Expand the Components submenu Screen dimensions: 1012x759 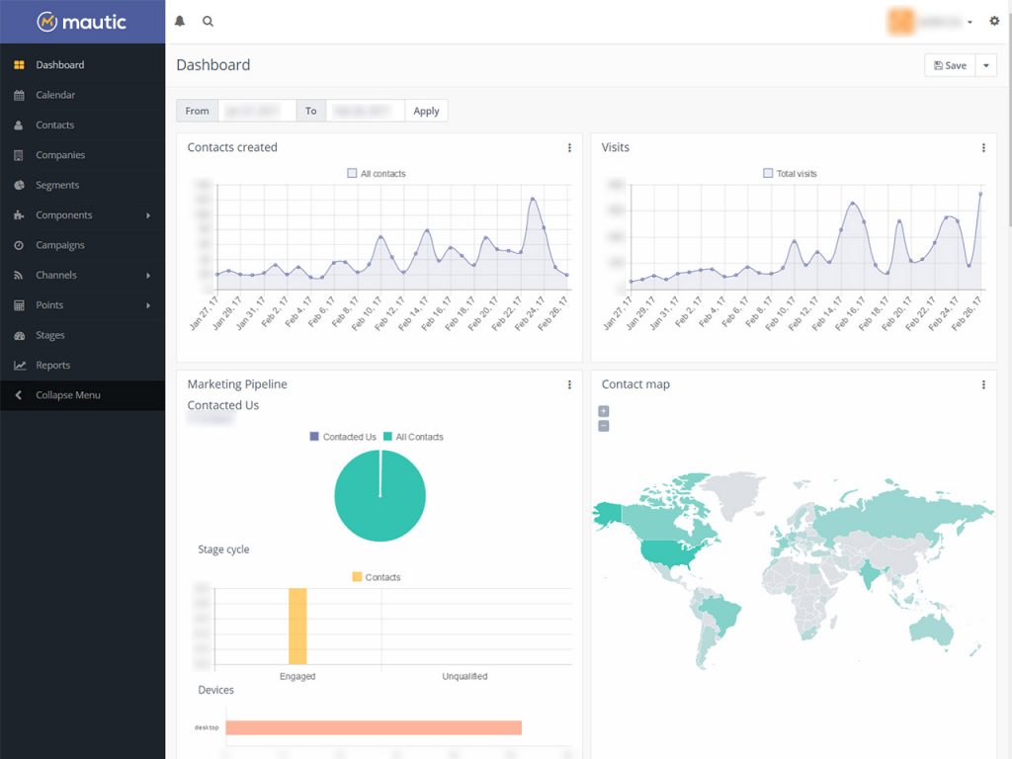click(x=148, y=215)
